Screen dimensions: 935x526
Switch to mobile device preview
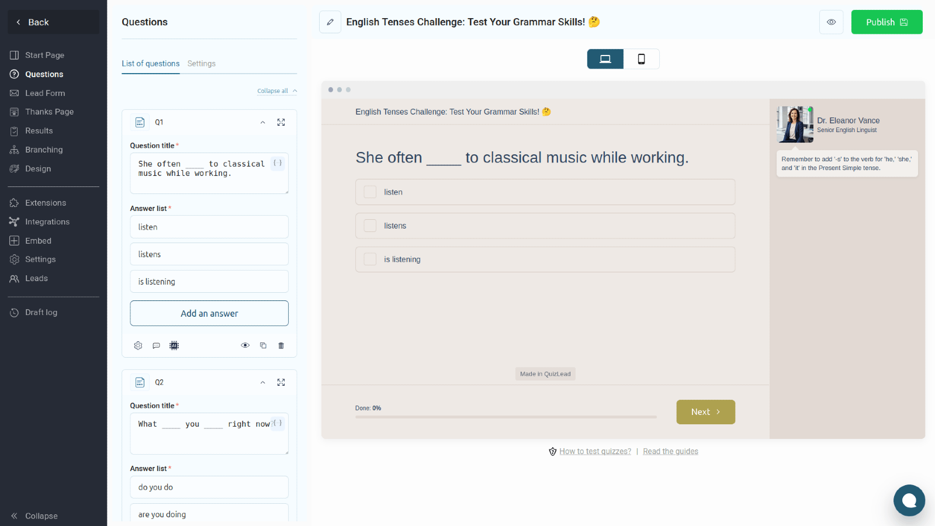(641, 59)
